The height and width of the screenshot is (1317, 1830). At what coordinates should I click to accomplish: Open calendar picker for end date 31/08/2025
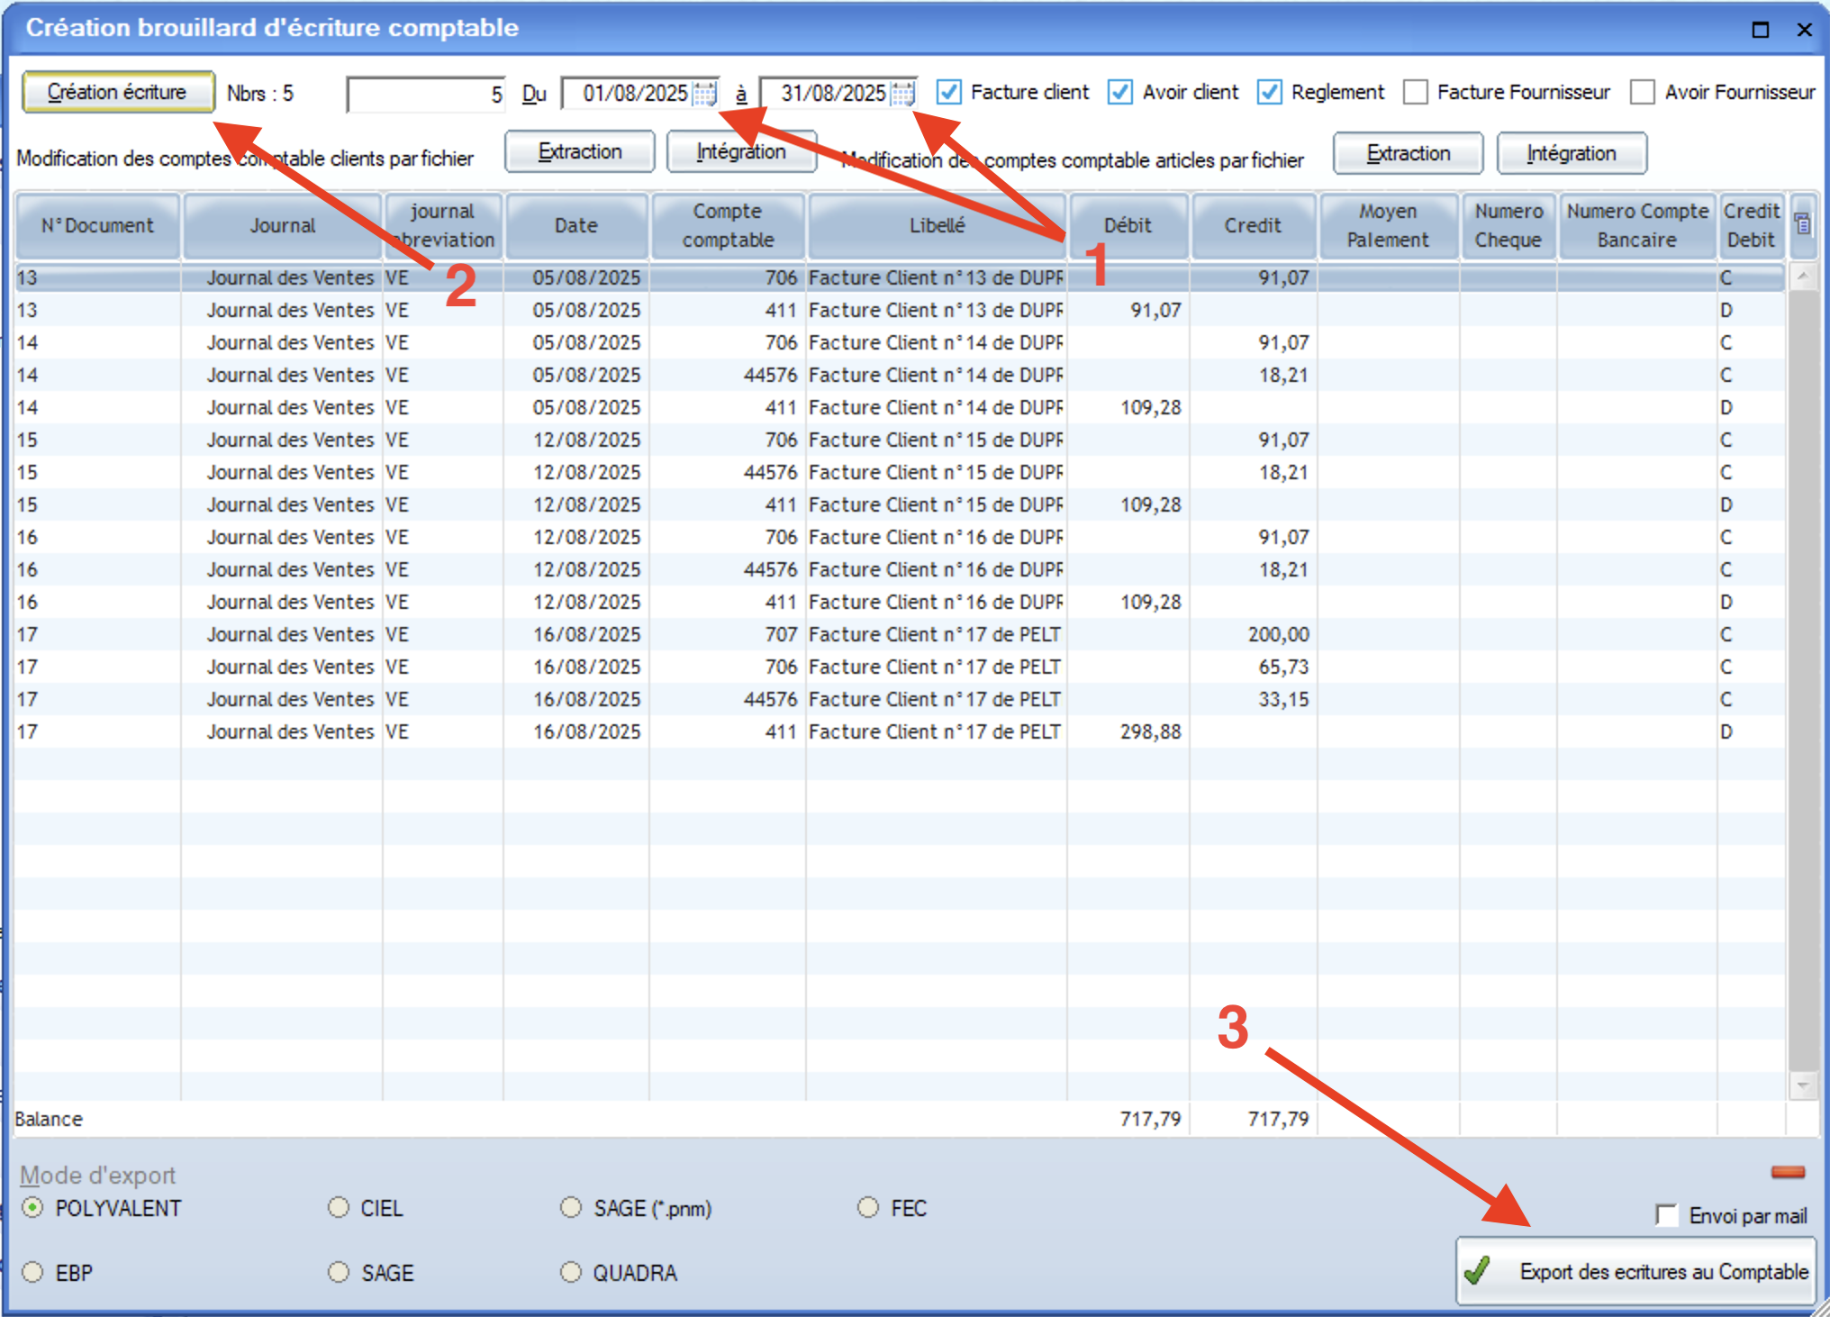click(902, 93)
